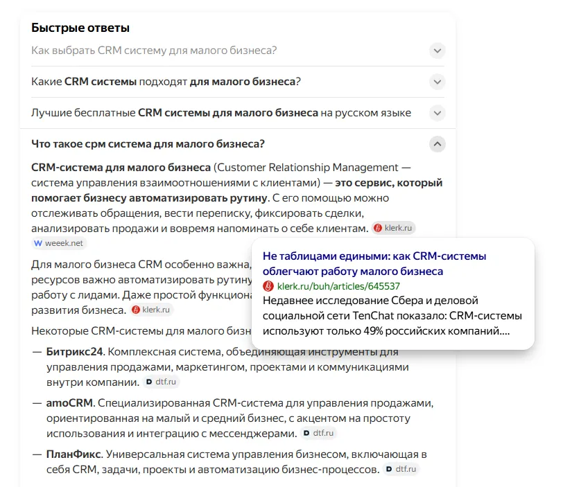563x487 pixels.
Task: Expand 'Лучшие бесплатные CRM системы' chevron
Action: point(438,113)
